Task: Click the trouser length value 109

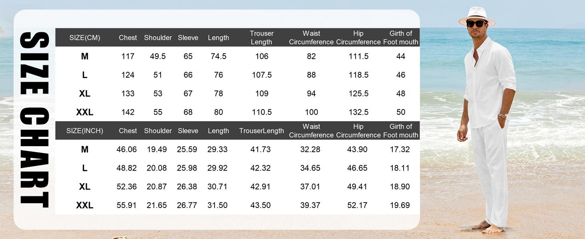Action: click(262, 94)
